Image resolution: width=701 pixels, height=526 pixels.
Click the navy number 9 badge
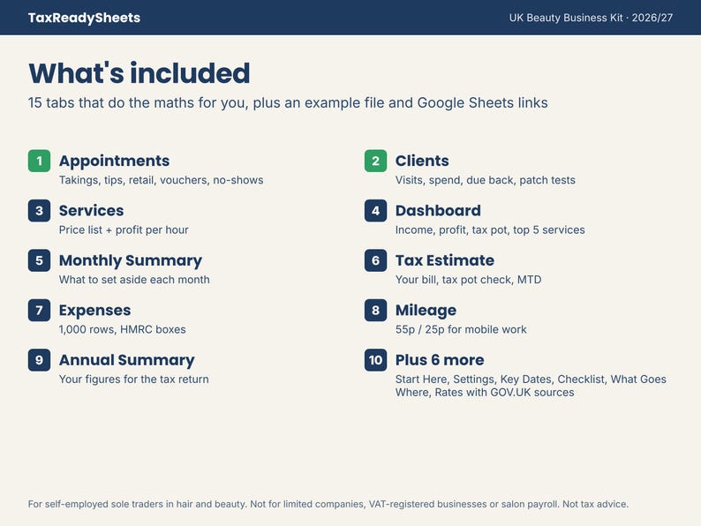coord(40,360)
